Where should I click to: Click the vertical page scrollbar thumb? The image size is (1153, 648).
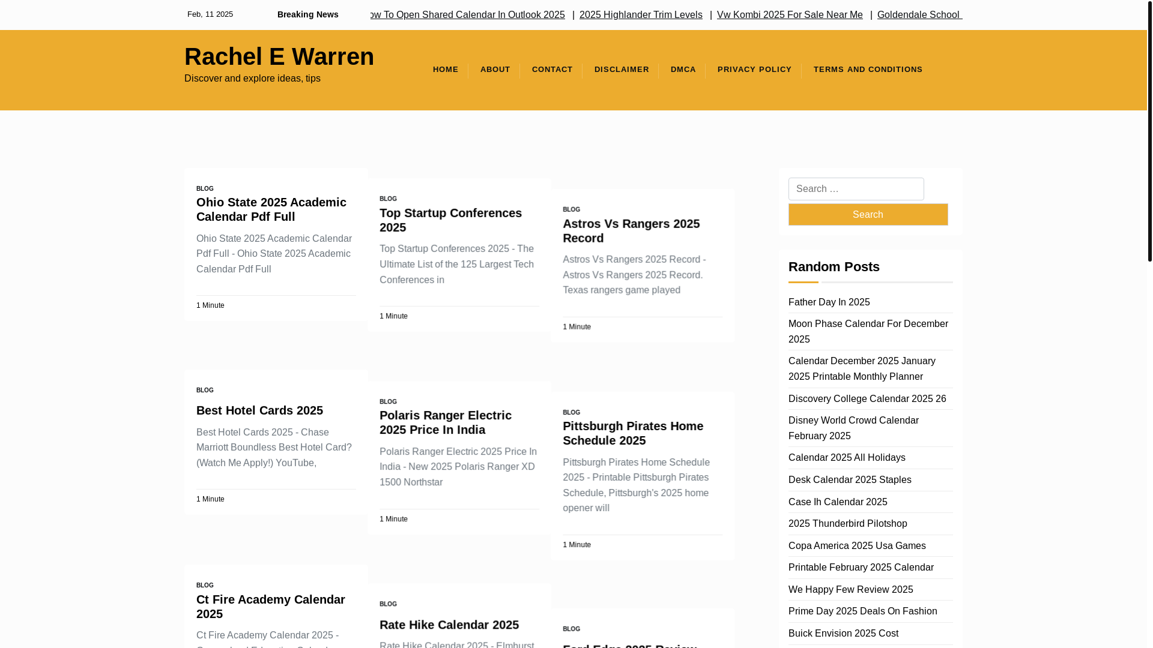tap(1149, 131)
